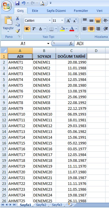Toggle italic T formatting button
The width and height of the screenshot is (109, 208).
pyautogui.click(x=34, y=29)
